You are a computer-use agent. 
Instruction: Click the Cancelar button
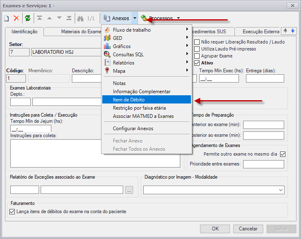248,229
